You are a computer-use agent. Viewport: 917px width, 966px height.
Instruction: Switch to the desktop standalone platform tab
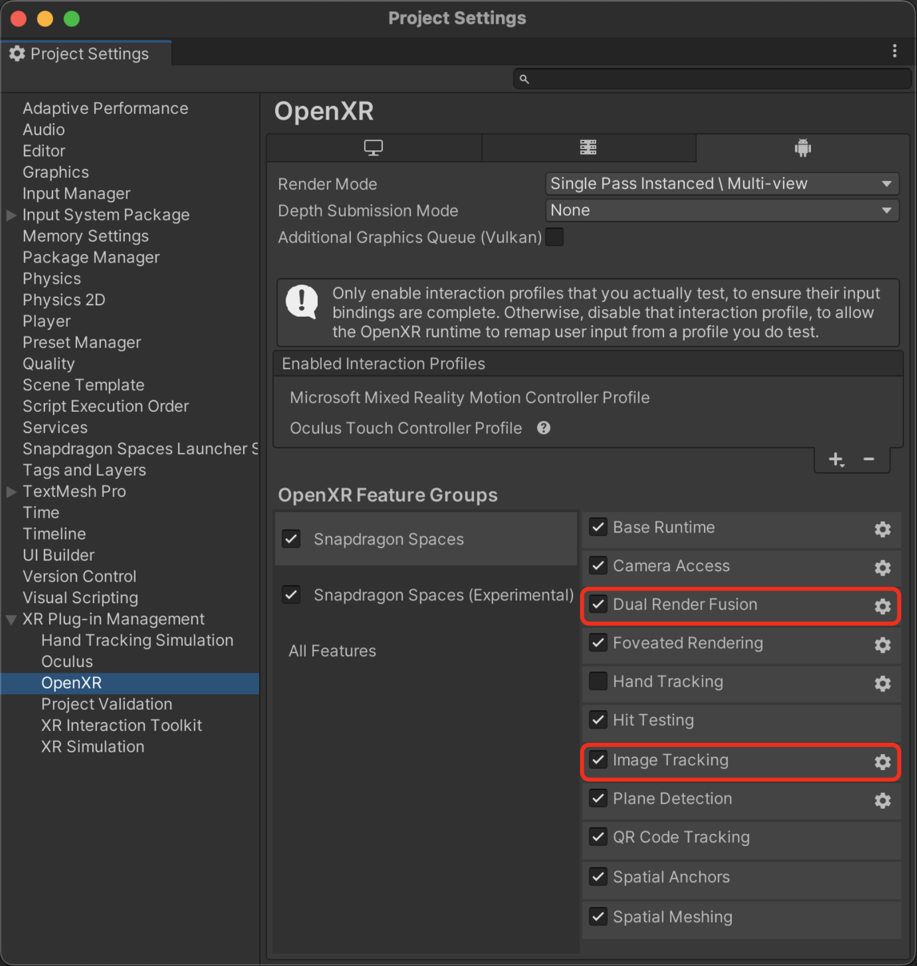click(x=374, y=148)
